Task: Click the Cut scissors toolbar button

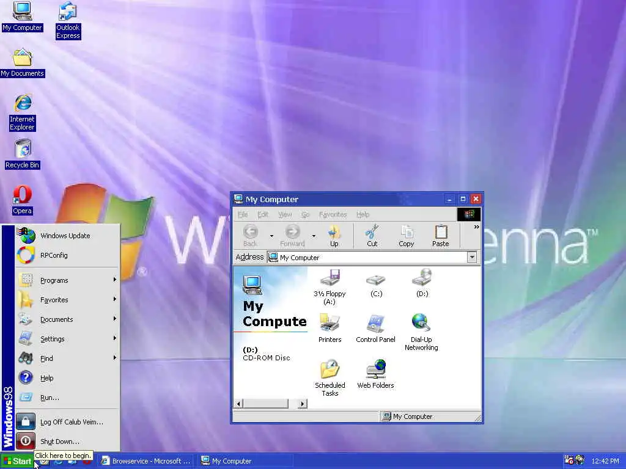Action: (x=372, y=236)
